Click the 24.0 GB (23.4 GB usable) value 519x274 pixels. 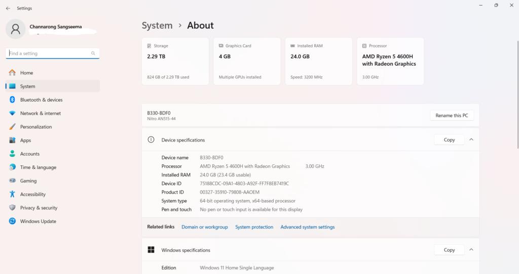point(226,175)
